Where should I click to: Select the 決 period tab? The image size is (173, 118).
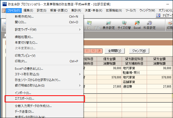coord(99,51)
